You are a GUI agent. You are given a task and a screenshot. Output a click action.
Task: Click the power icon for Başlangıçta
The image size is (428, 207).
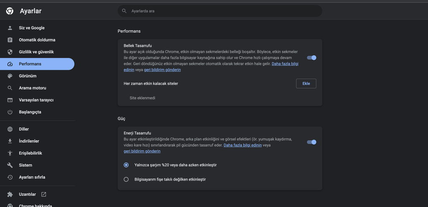10,112
